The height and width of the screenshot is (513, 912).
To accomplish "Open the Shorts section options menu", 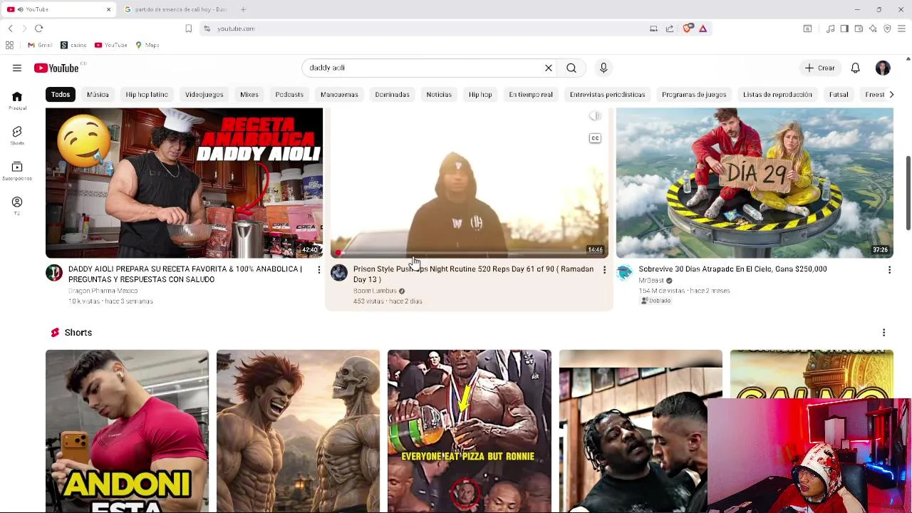I will tap(883, 333).
